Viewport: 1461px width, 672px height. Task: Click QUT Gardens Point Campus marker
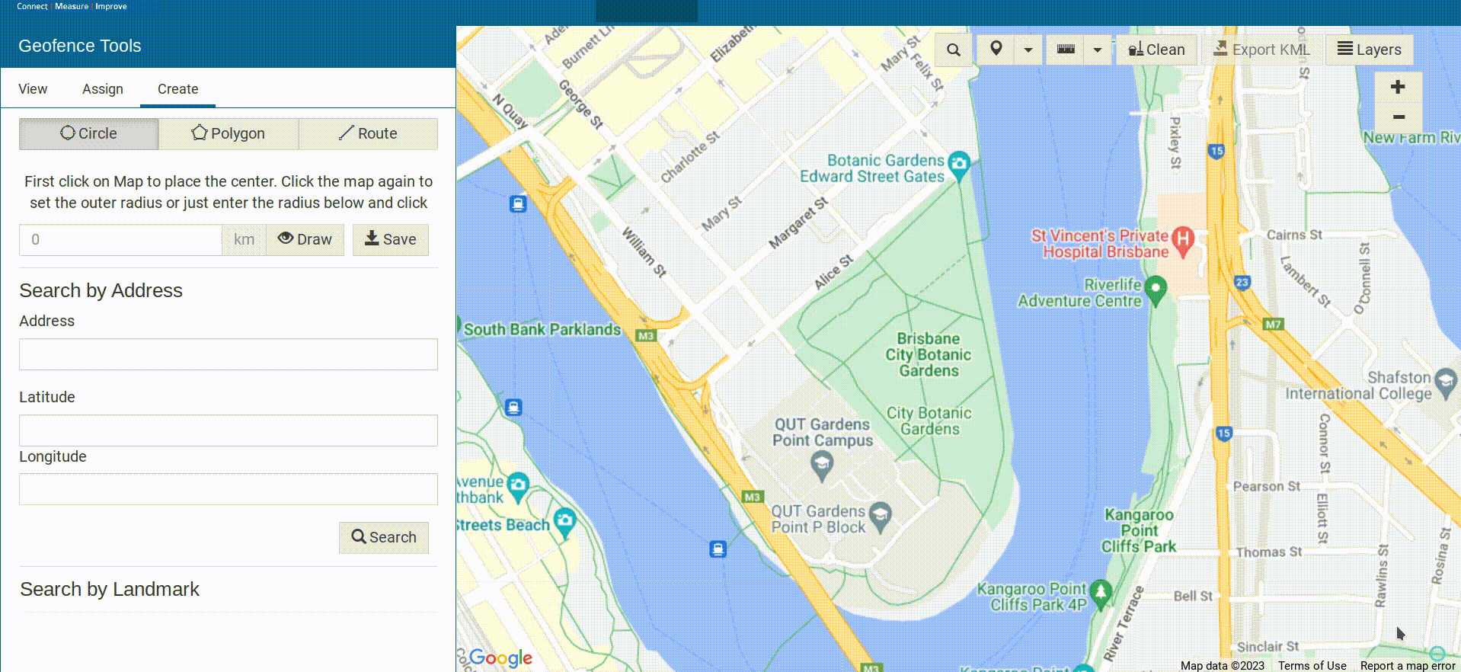point(821,465)
